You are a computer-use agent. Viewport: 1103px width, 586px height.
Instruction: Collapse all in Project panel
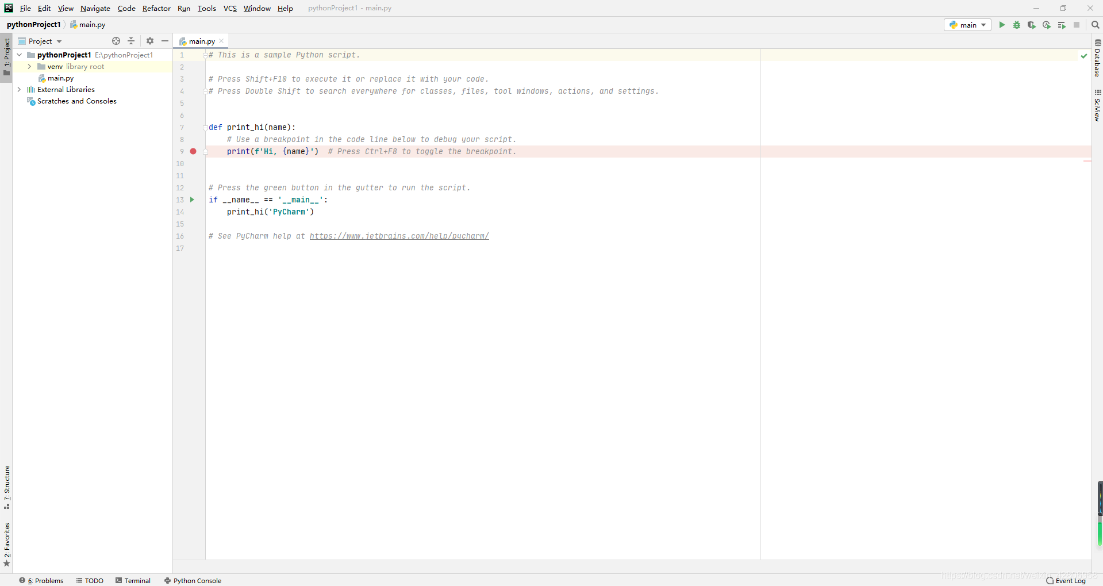pyautogui.click(x=131, y=41)
